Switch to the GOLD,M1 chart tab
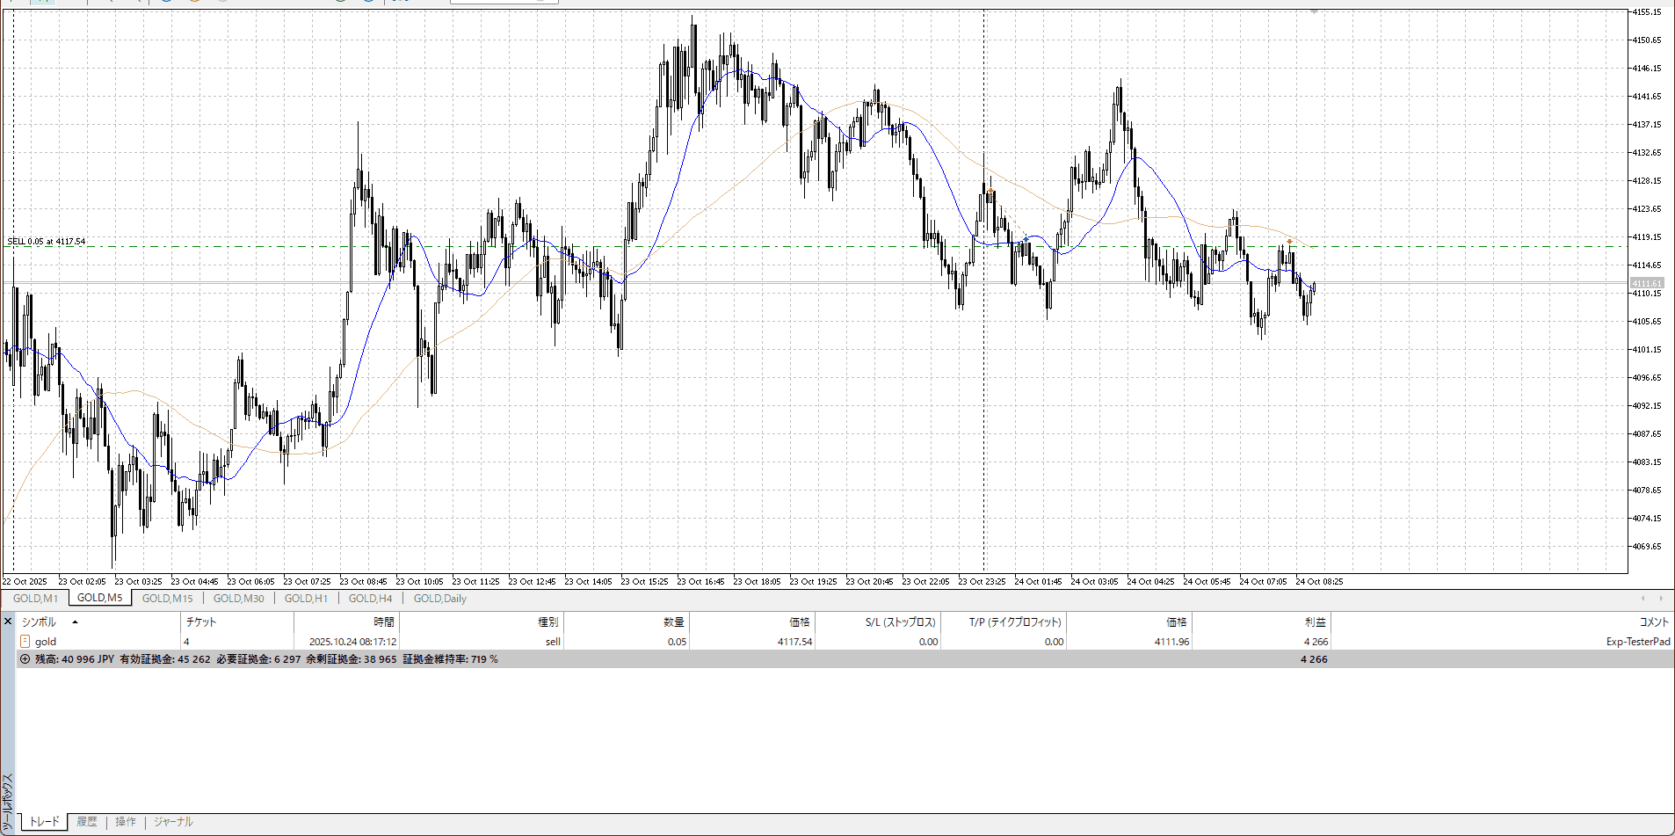The height and width of the screenshot is (836, 1675). 35,599
